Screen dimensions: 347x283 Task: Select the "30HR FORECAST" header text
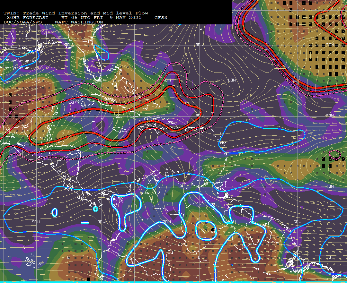pos(27,18)
